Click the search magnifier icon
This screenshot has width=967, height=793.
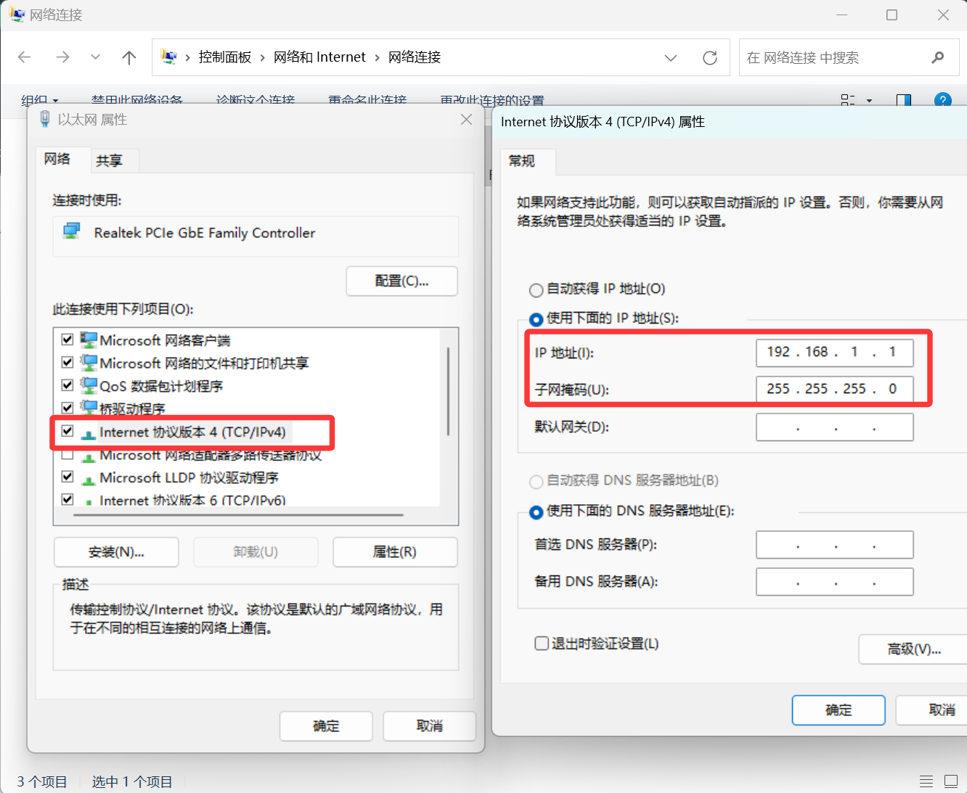click(937, 57)
